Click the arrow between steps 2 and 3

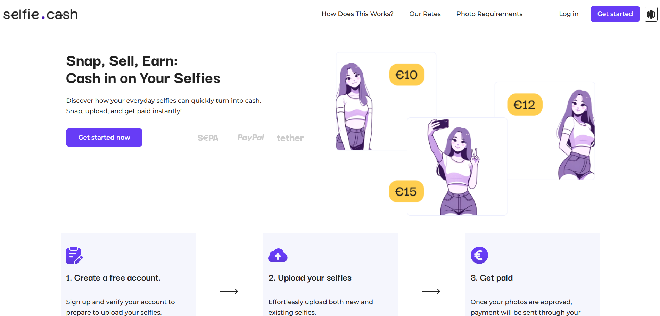431,291
